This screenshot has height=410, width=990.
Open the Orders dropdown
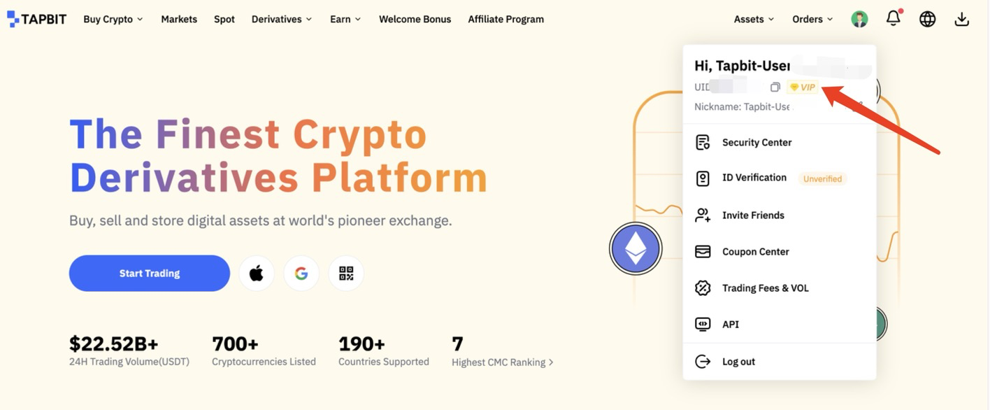click(812, 20)
